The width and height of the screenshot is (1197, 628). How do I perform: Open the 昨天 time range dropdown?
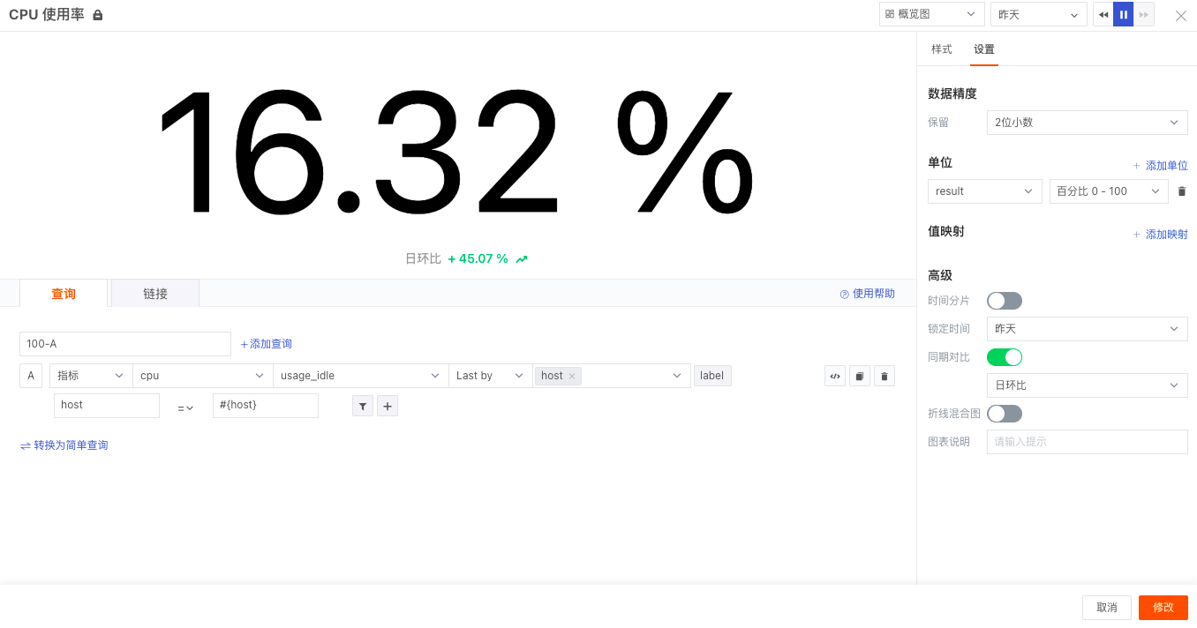[x=1038, y=14]
